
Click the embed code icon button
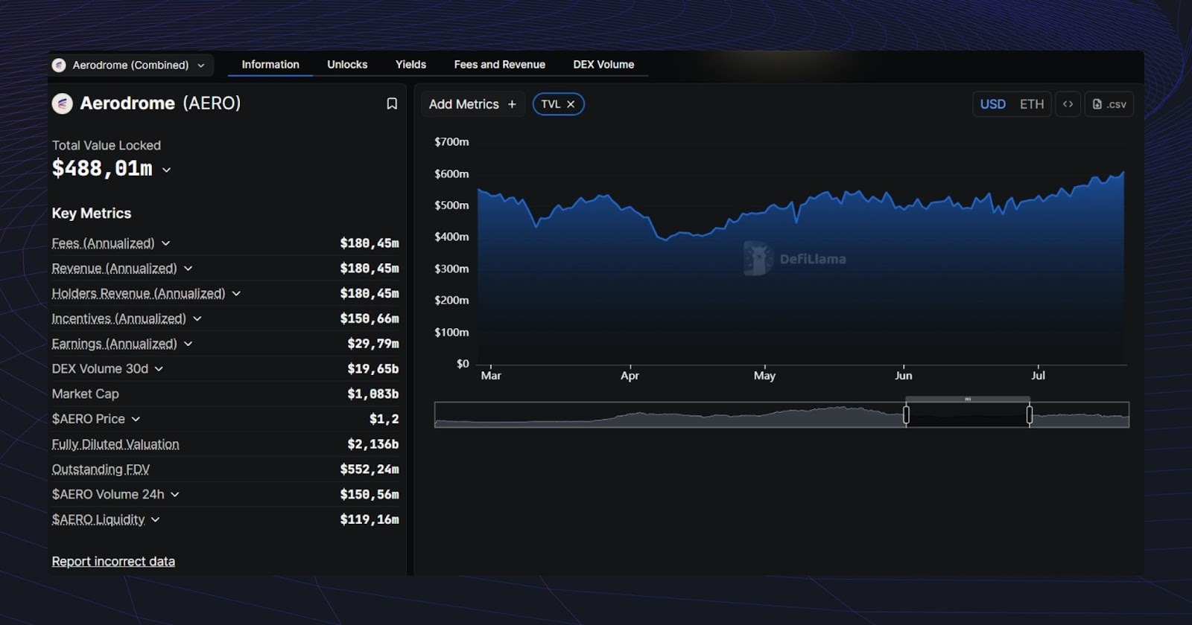1068,104
